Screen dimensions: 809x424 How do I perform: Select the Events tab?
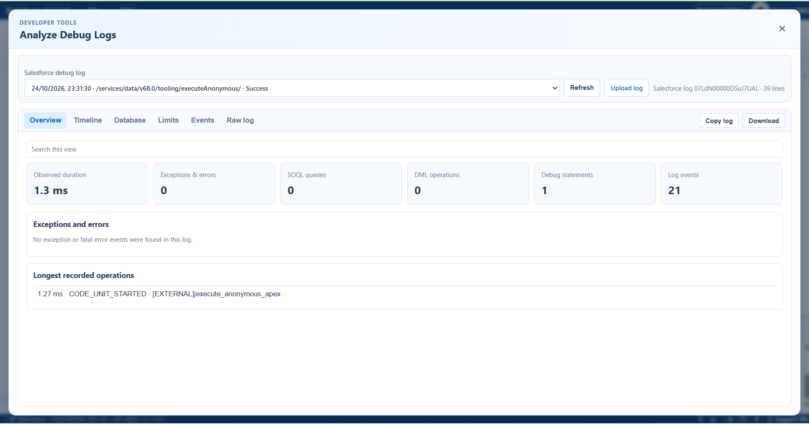pos(203,120)
